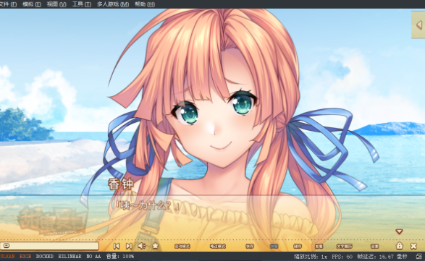425x261 pixels.
Task: Click the fullscreen icon in status bar
Action: (x=418, y=256)
